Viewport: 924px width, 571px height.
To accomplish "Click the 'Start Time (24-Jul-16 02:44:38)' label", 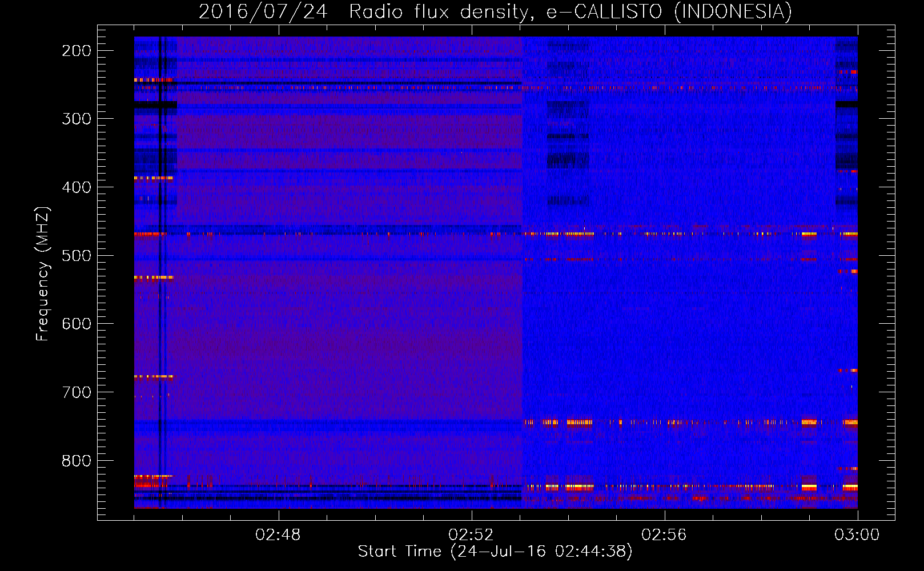I will tap(495, 552).
